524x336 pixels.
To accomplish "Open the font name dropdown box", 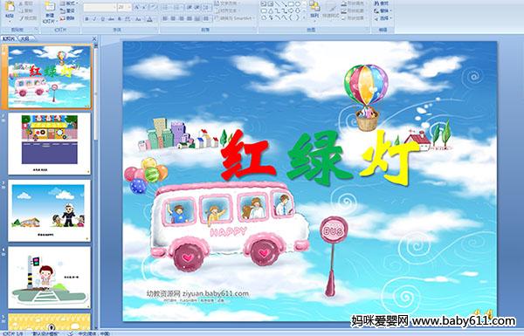I will [100, 7].
